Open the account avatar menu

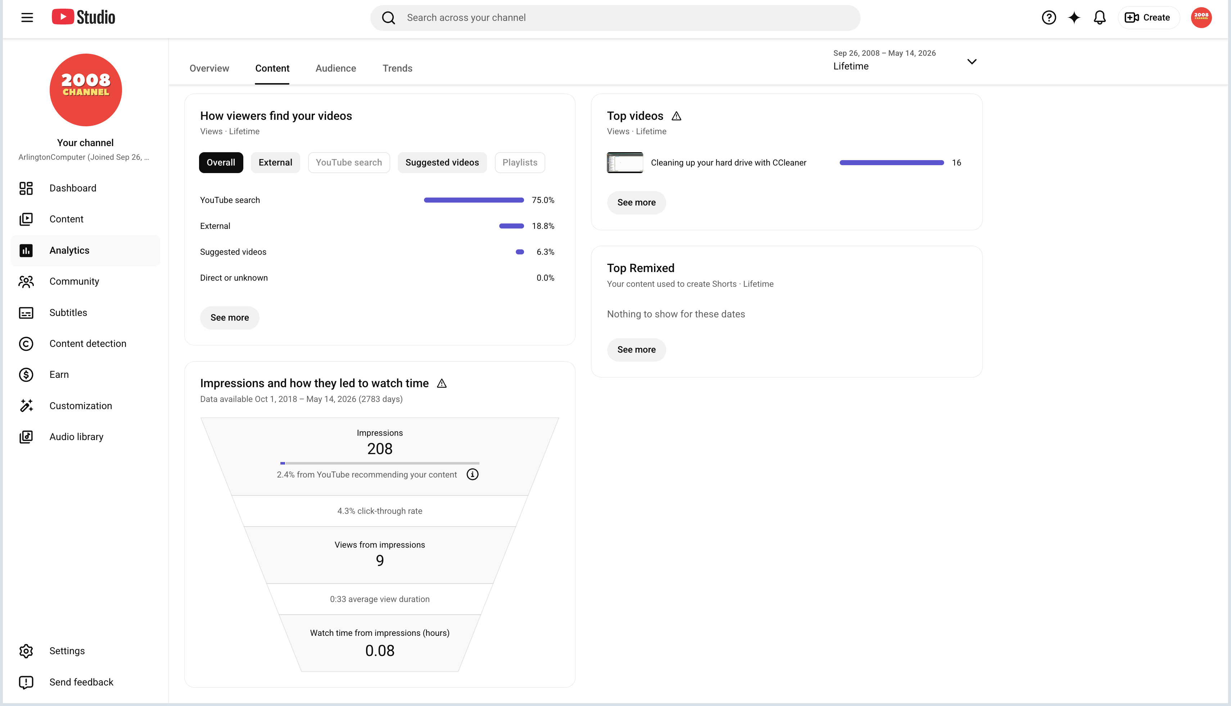coord(1201,18)
